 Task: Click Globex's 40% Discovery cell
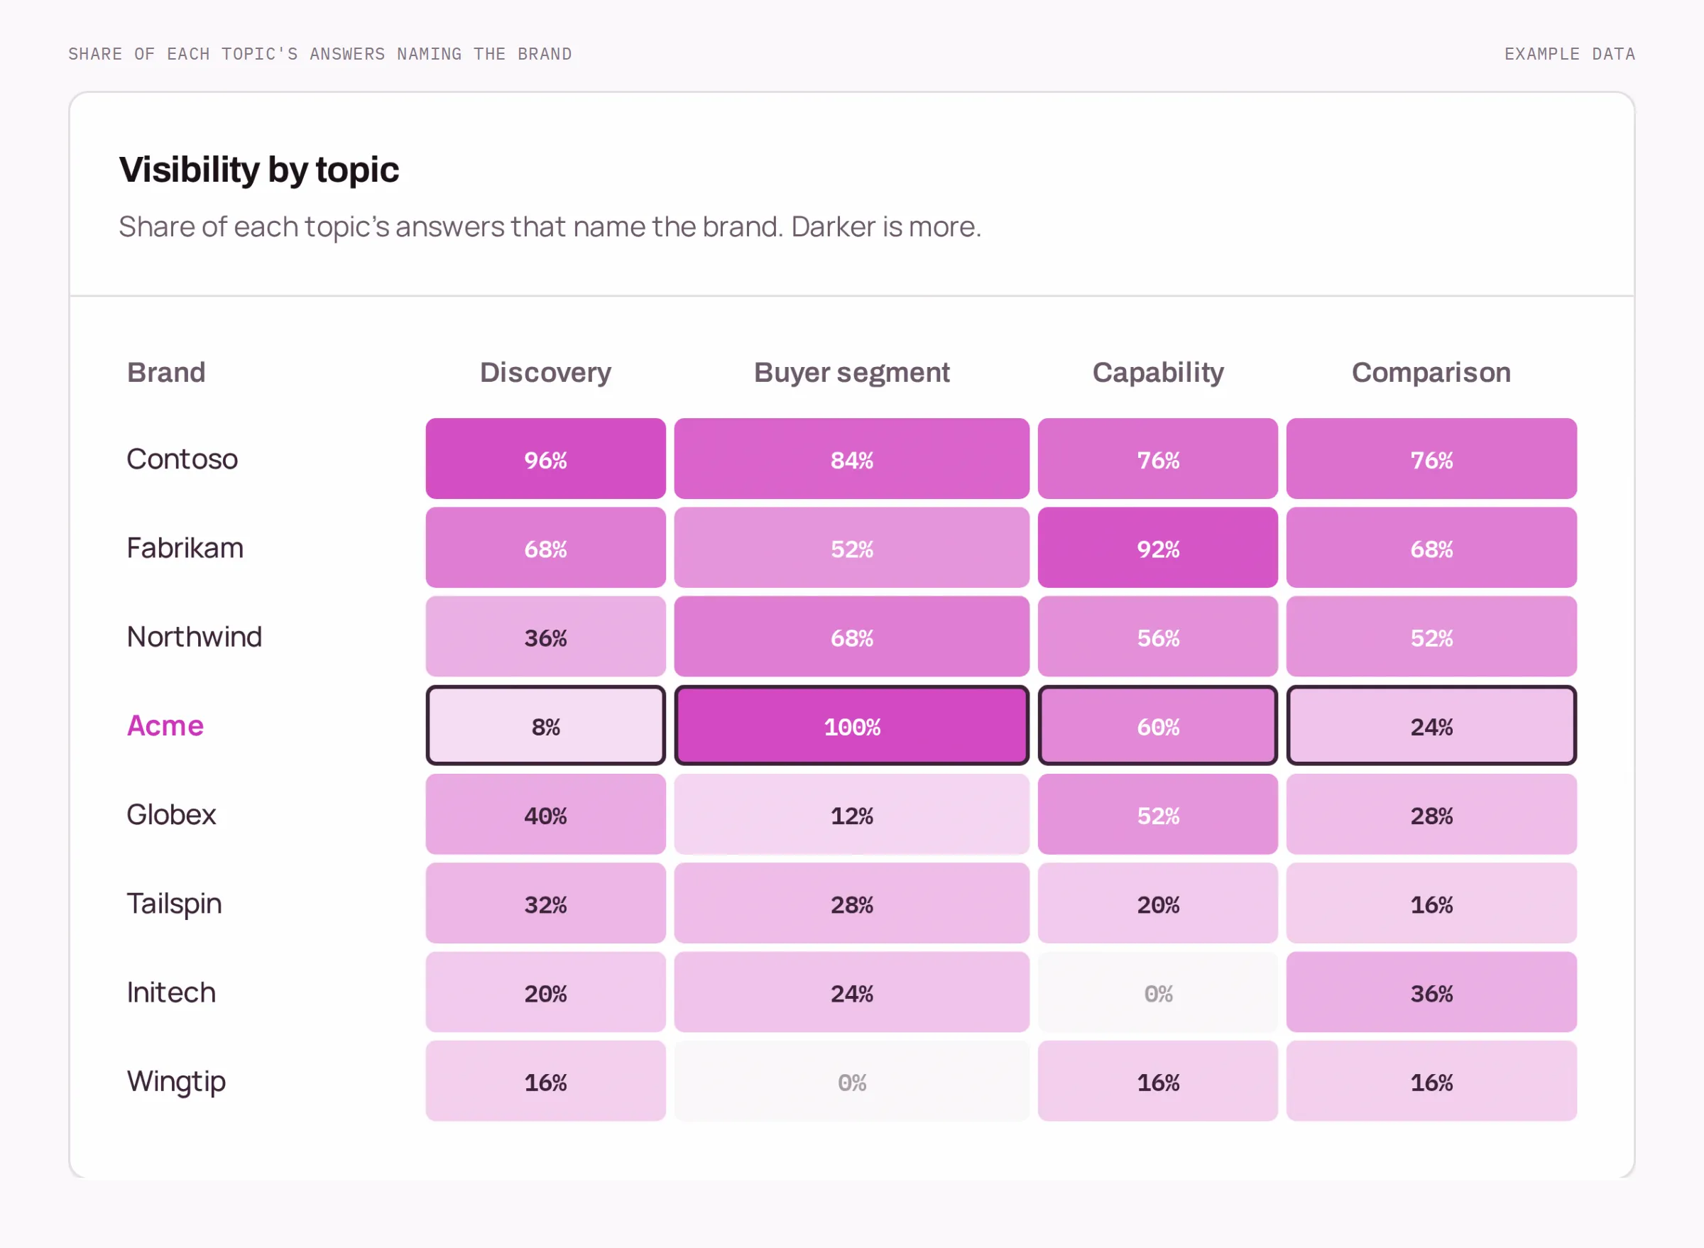(x=545, y=814)
